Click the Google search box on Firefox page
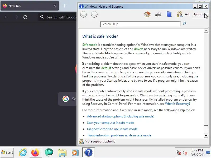 tap(67, 99)
